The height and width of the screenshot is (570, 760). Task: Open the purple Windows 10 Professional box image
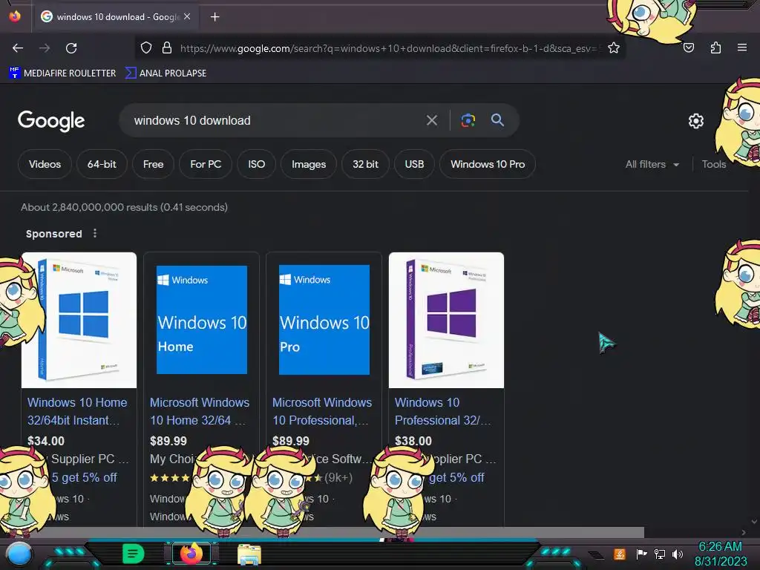pos(446,320)
